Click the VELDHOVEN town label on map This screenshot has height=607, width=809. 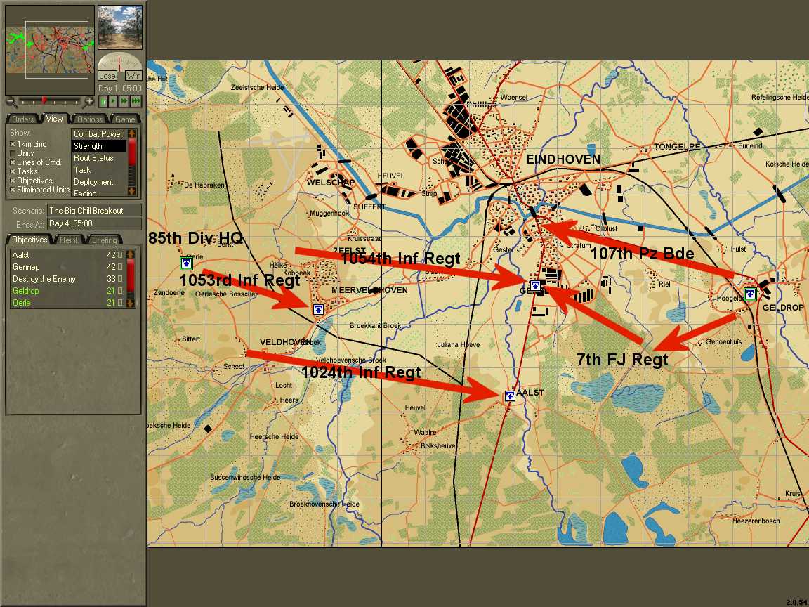(x=285, y=341)
